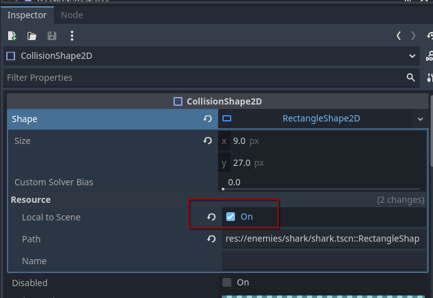Revert the Path property value

click(x=212, y=239)
